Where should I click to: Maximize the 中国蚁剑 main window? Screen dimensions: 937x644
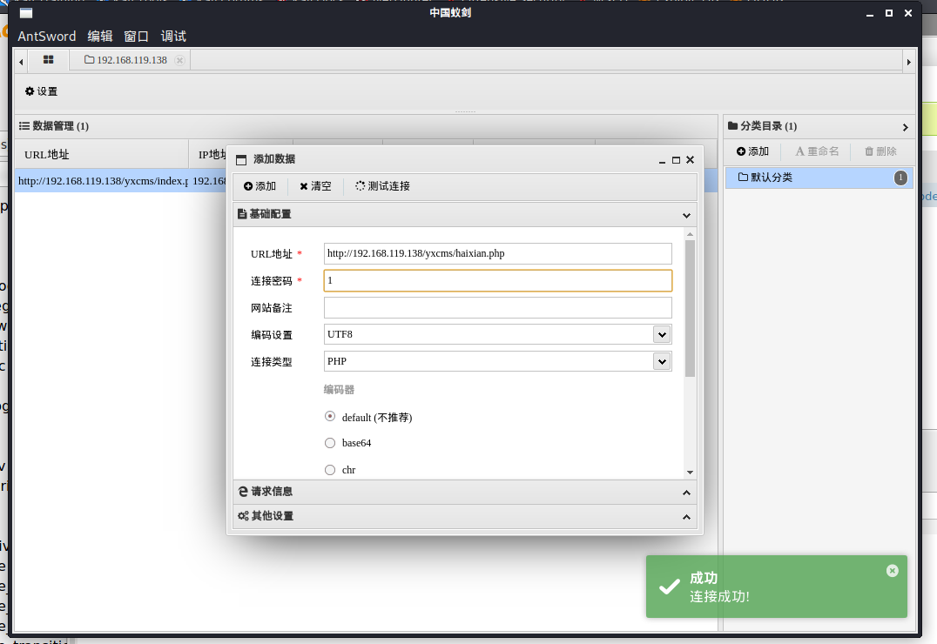(x=889, y=13)
